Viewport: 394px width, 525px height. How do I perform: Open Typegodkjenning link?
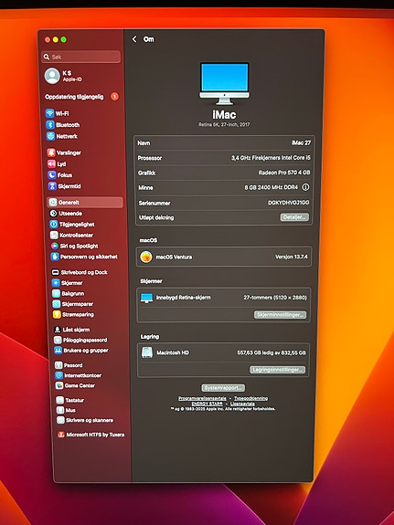tap(250, 398)
